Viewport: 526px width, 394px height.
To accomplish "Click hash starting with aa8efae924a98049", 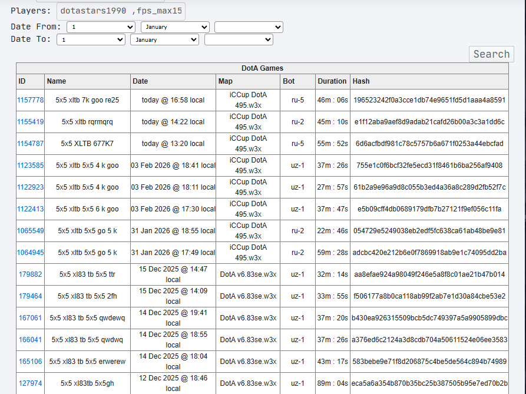I will [x=429, y=274].
